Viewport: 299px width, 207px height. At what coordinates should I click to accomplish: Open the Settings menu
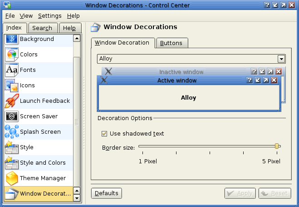(x=50, y=16)
